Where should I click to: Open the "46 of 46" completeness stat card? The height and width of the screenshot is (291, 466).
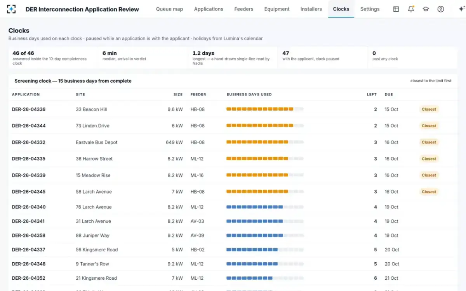pyautogui.click(x=54, y=58)
